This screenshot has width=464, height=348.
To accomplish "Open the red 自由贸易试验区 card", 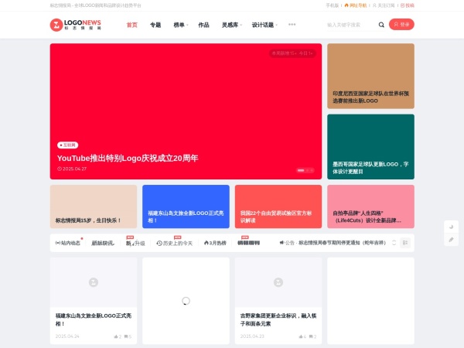I will tap(278, 206).
